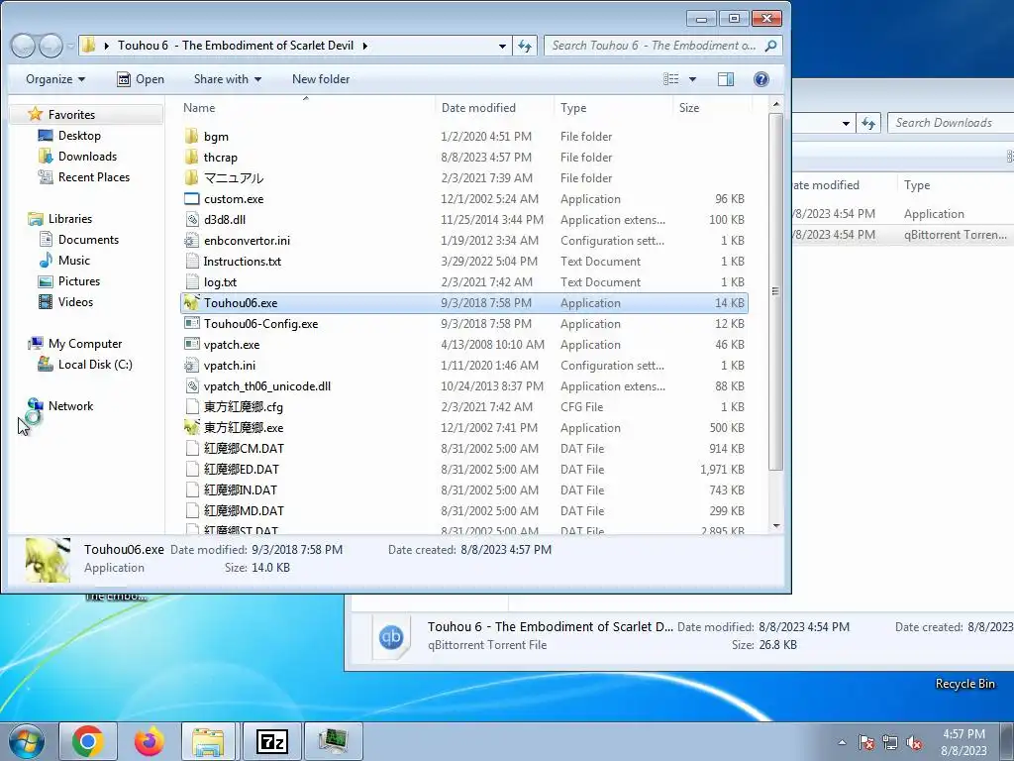
Task: Select the マニュアル folder icon
Action: pyautogui.click(x=191, y=178)
